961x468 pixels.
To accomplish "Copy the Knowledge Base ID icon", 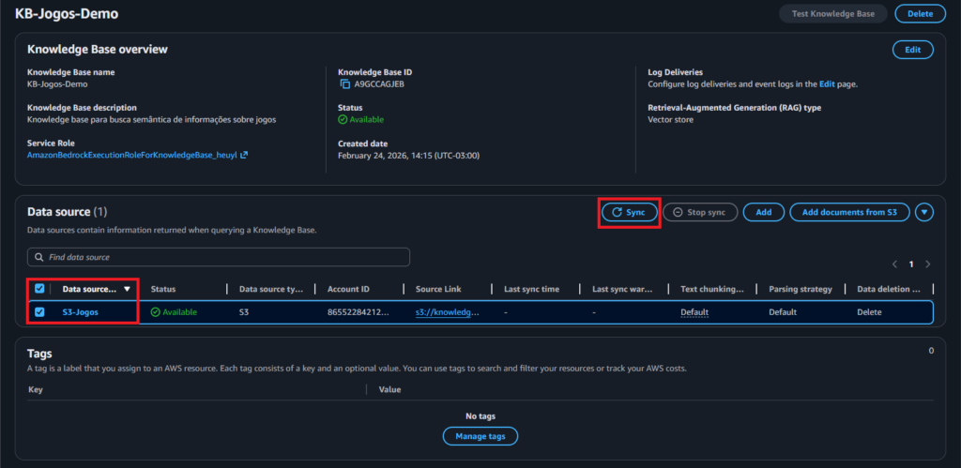I will pos(344,84).
